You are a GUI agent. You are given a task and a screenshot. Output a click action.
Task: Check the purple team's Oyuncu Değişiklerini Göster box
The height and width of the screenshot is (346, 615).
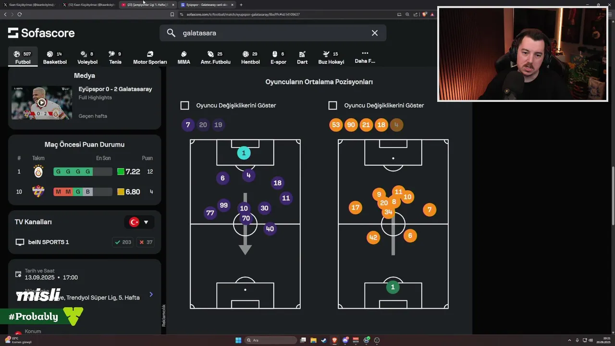coord(184,105)
